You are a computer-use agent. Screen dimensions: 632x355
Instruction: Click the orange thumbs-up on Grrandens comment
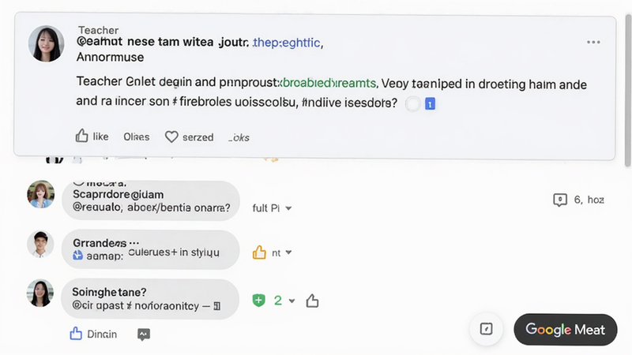(x=259, y=252)
